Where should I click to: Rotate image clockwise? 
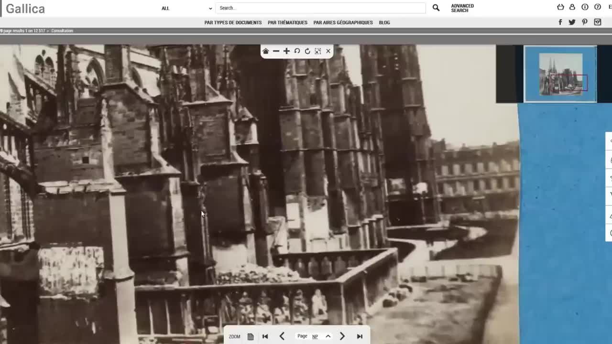tap(307, 51)
